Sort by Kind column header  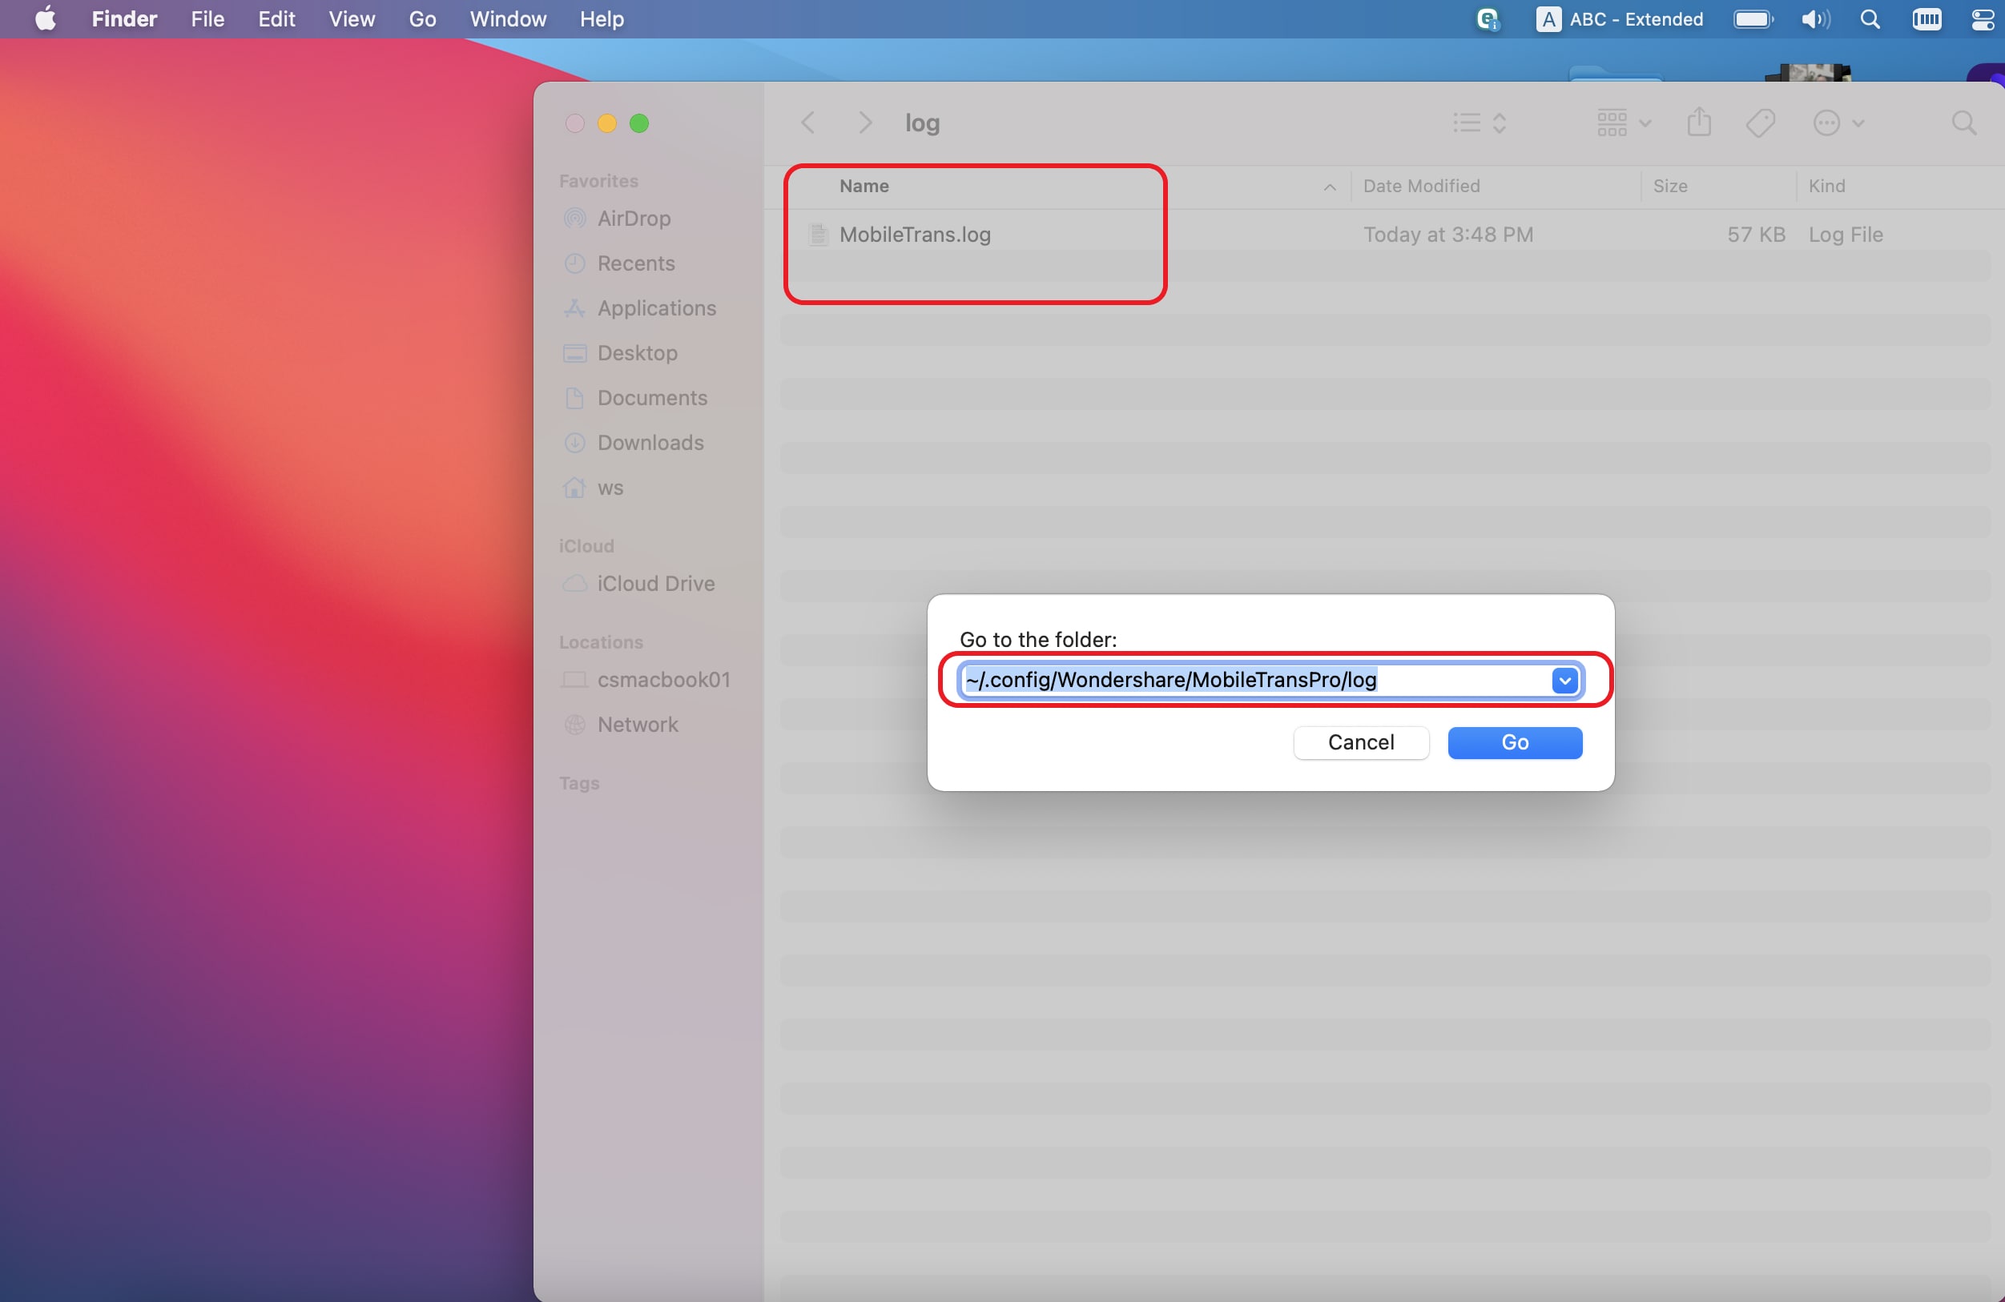[1826, 186]
